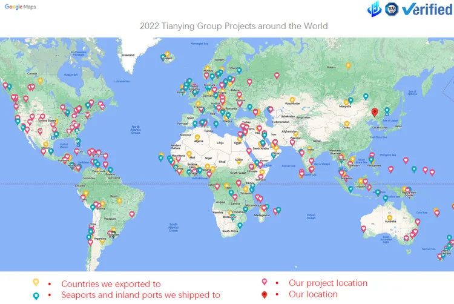Click the pink heart pin on Madagascar
Image resolution: width=454 pixels, height=304 pixels.
[264, 208]
